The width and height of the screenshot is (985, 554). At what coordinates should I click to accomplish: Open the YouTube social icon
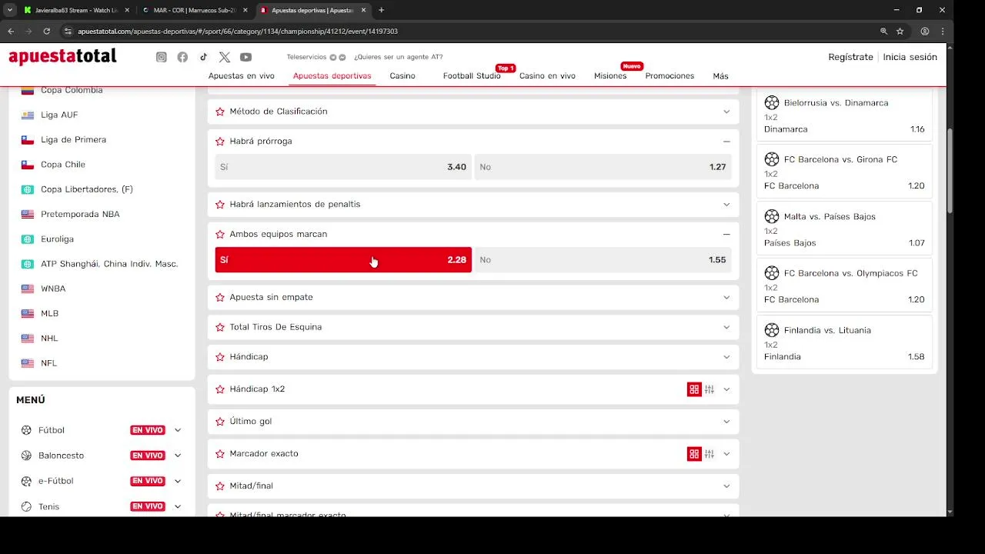pos(245,57)
